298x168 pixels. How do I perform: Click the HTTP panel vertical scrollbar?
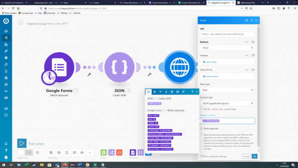[x=259, y=87]
